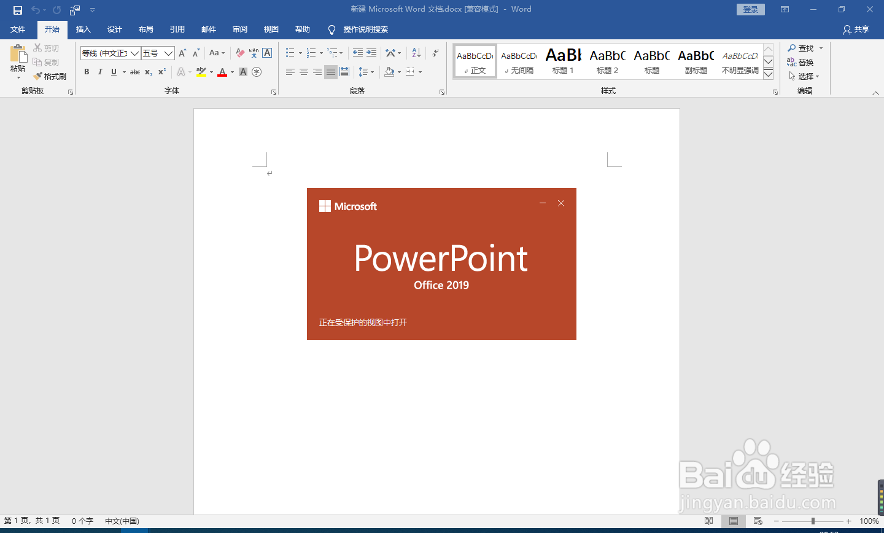The image size is (884, 533).
Task: Click the Sign in (登录) button
Action: point(751,9)
